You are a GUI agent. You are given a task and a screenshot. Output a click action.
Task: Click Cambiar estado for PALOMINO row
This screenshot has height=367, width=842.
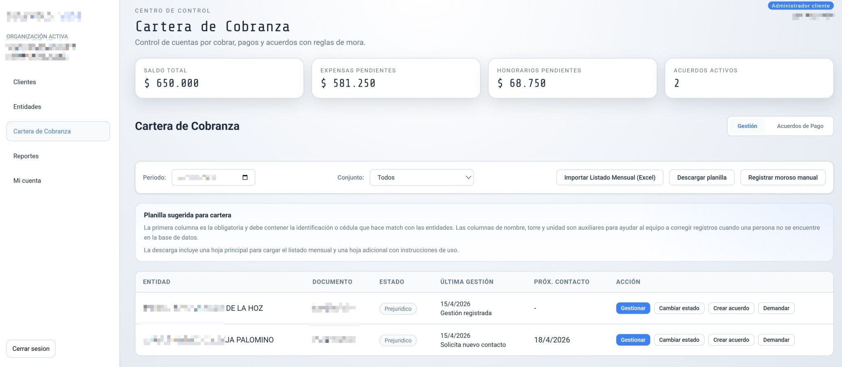click(x=679, y=340)
